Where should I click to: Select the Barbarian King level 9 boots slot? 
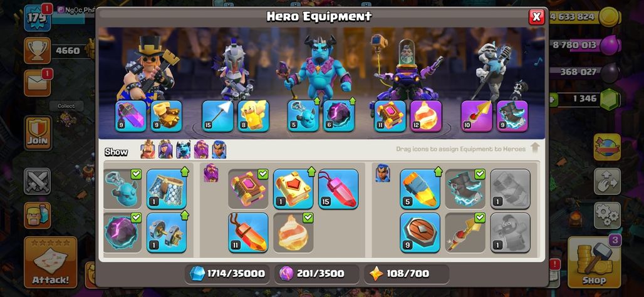point(167,116)
